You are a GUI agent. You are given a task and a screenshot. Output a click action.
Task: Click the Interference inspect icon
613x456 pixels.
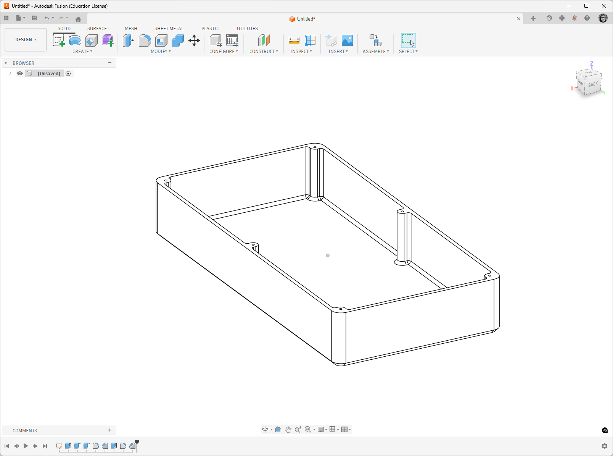[311, 40]
